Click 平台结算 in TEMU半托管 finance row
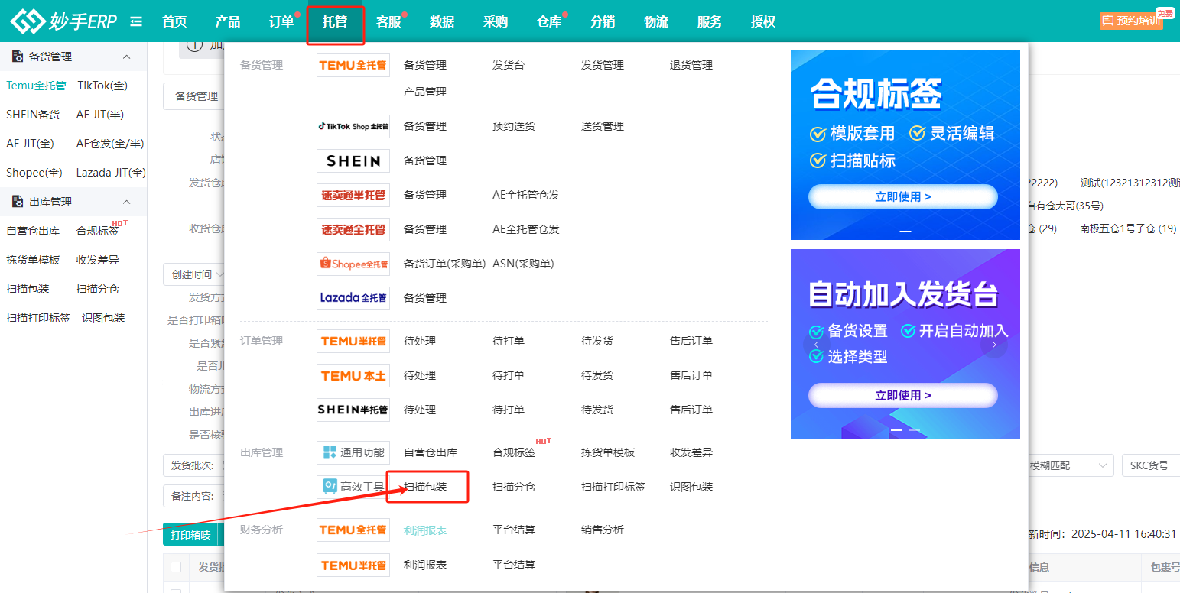 514,565
